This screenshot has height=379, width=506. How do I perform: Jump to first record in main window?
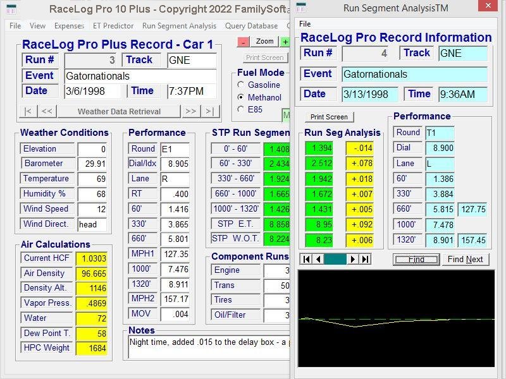(28, 112)
